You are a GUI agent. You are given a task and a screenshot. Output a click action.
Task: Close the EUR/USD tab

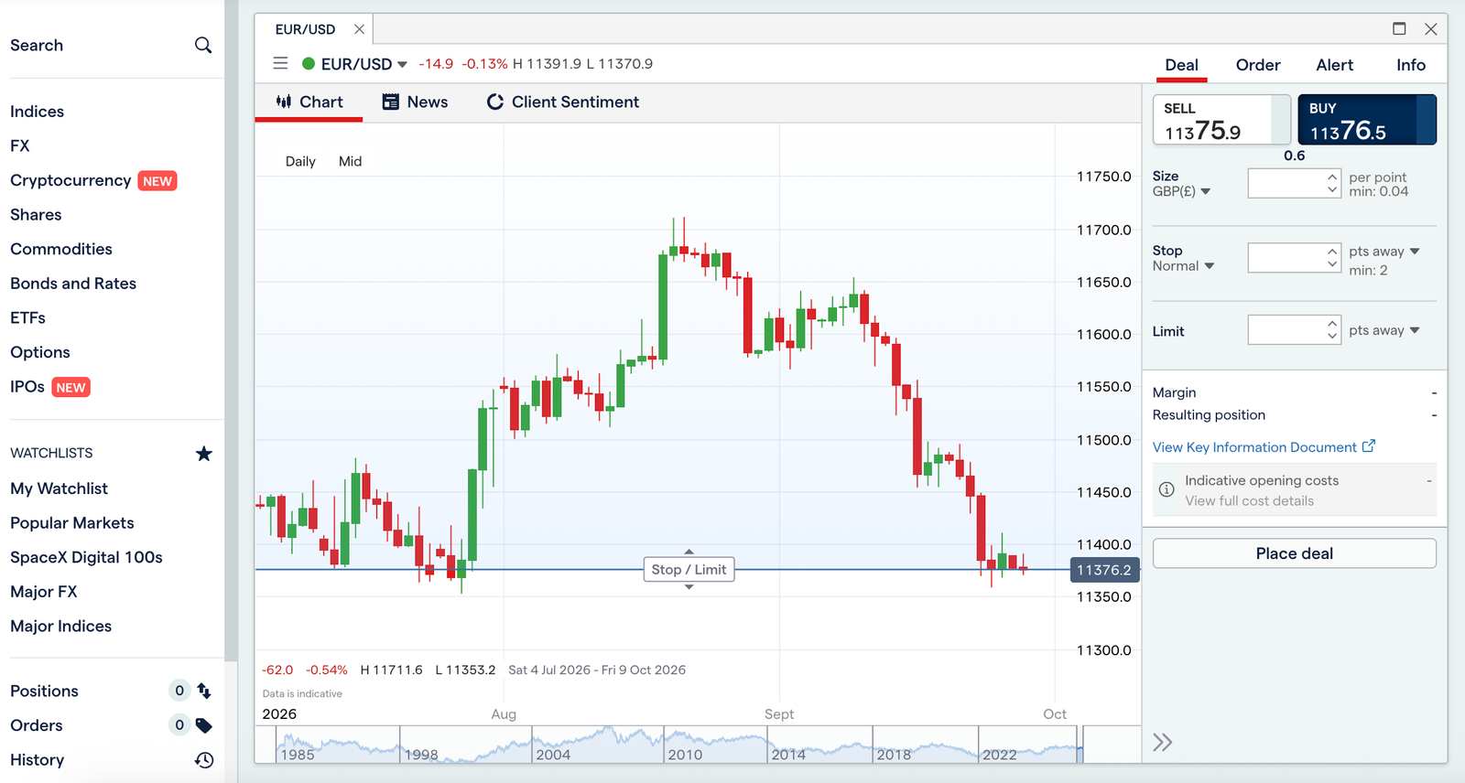[359, 29]
